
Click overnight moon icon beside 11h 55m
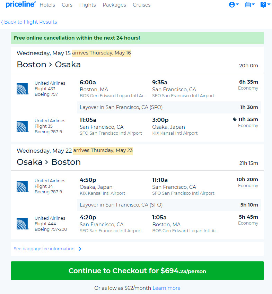(x=235, y=119)
